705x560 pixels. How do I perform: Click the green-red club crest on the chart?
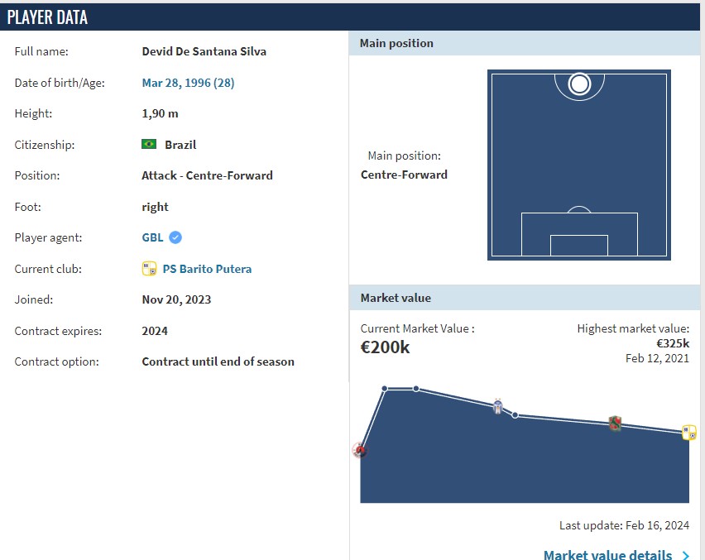615,424
